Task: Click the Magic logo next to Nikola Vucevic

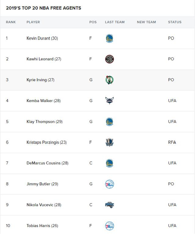Action: [109, 205]
